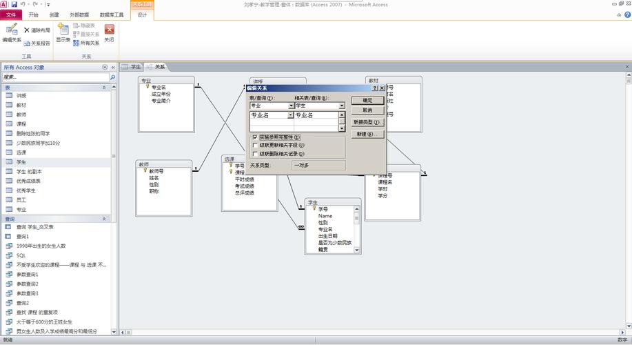Screen dimensions: 632x345
Task: Click the 所有关系 (All Relationships) icon
Action: [x=85, y=43]
